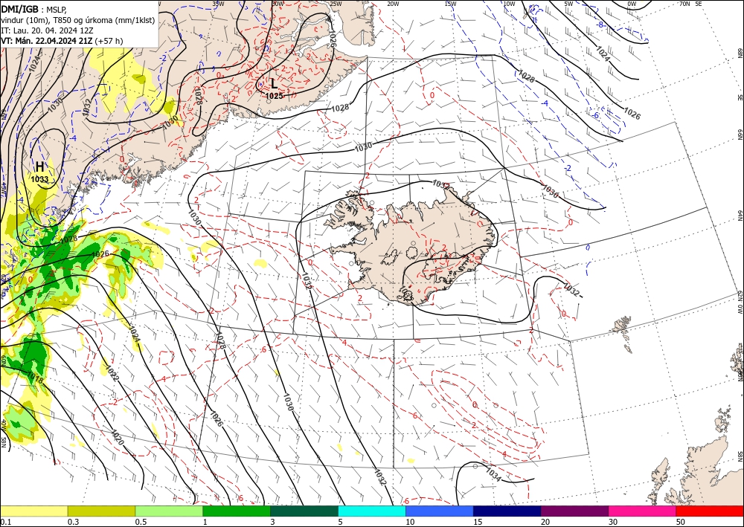Pick the cyan 5–10 legend swatch

pyautogui.click(x=372, y=511)
